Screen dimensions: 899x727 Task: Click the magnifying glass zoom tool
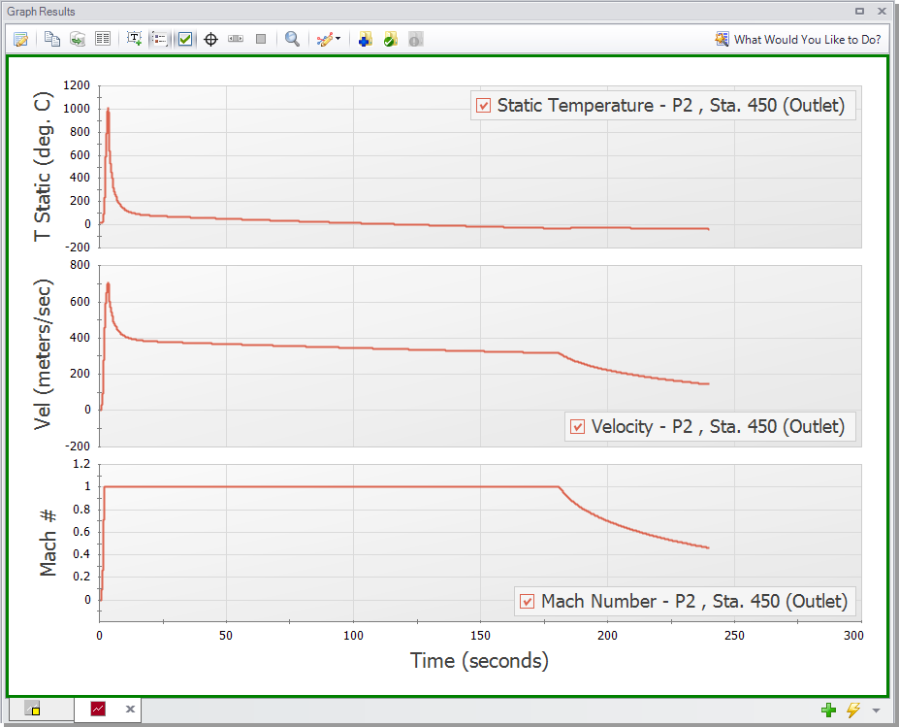292,39
